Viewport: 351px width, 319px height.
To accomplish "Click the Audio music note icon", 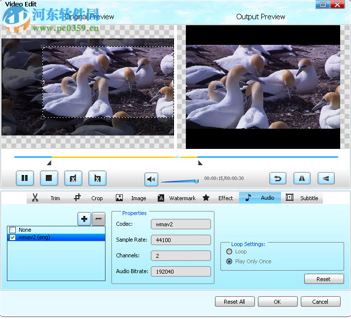I will pyautogui.click(x=248, y=198).
